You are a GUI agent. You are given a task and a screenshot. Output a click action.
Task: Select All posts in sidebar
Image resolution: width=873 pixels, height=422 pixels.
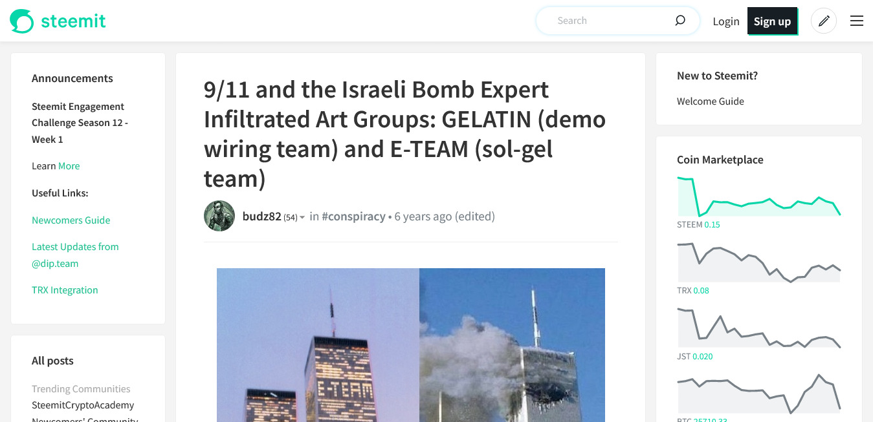52,361
